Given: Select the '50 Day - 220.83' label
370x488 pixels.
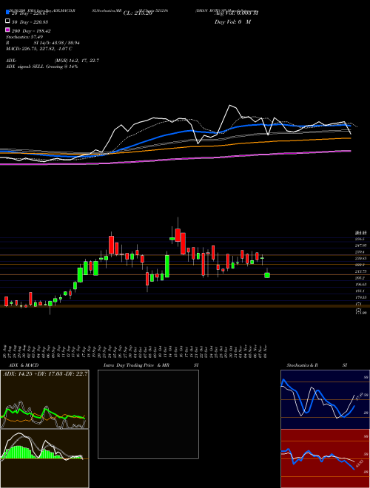Looking at the screenshot, I should tap(30, 21).
